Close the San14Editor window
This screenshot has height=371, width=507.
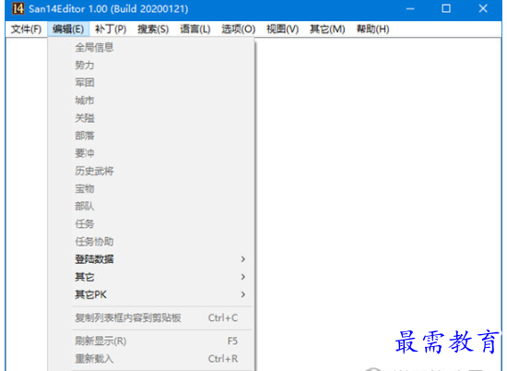click(483, 8)
